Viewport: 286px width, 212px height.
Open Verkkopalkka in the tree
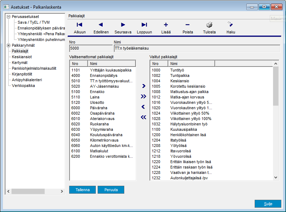[x=23, y=86]
